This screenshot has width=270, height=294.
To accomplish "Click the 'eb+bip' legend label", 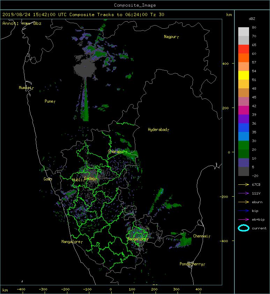I will pos(258,219).
